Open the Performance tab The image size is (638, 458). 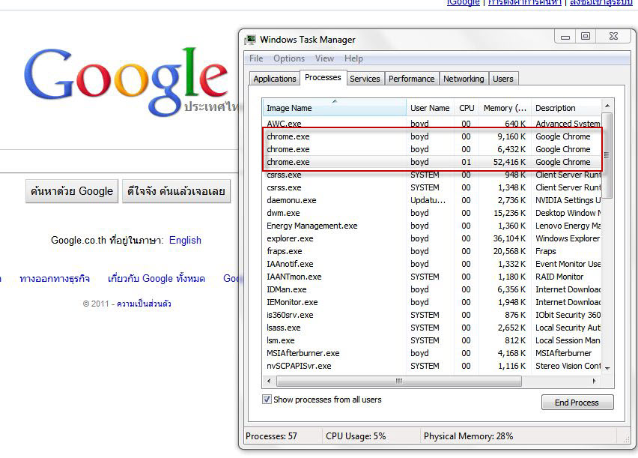411,79
